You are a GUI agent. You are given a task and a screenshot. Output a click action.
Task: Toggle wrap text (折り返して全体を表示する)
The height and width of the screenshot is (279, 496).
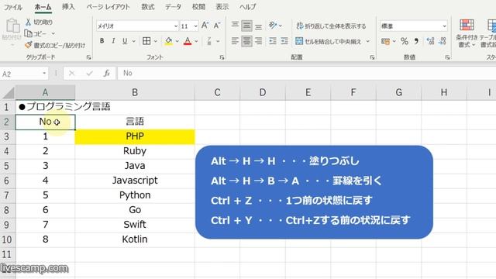point(331,26)
